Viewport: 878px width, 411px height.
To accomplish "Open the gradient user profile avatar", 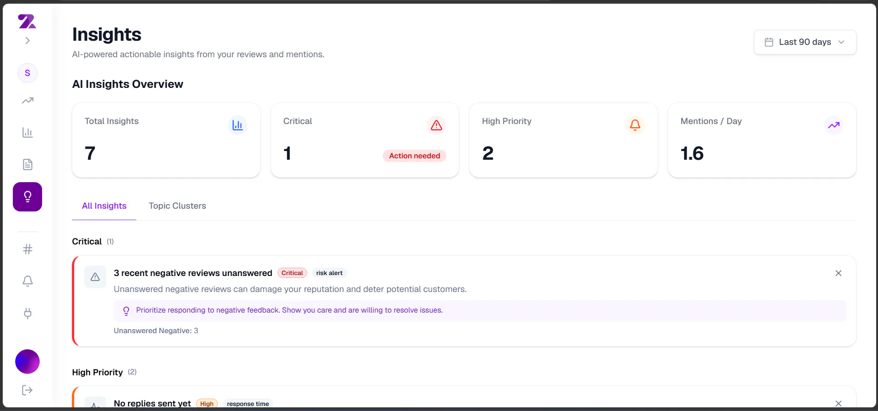I will [27, 362].
